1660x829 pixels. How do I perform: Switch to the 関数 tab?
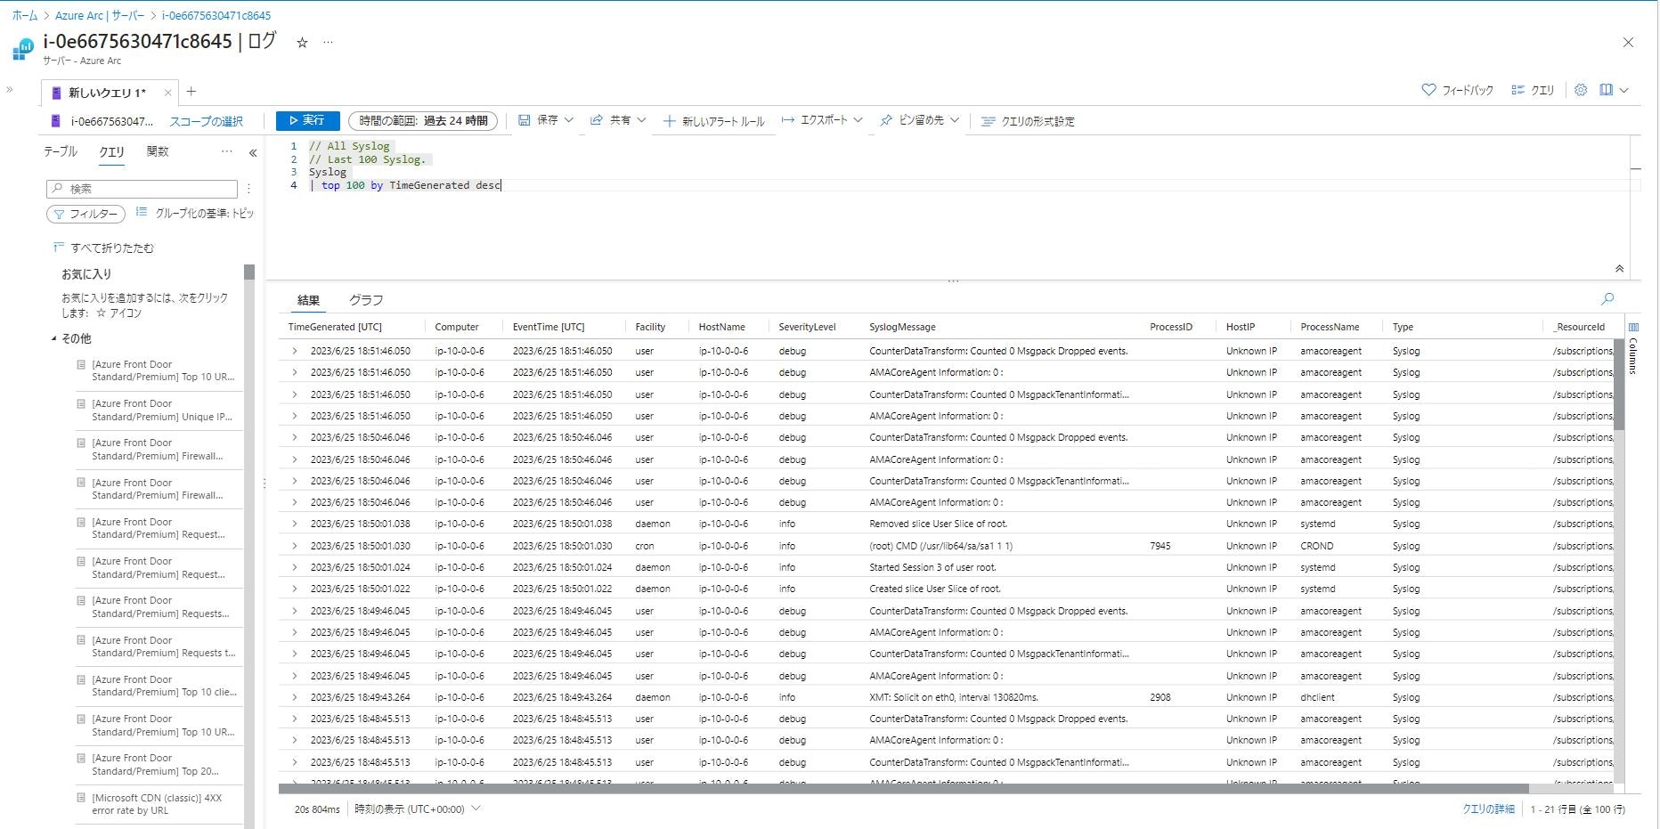158,151
